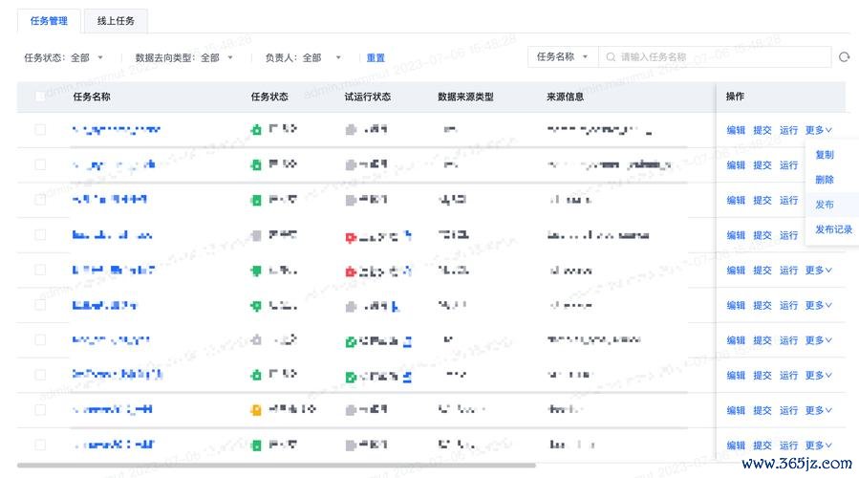Focus the 请输入任务名称 search field
This screenshot has height=478, width=859.
pos(715,56)
